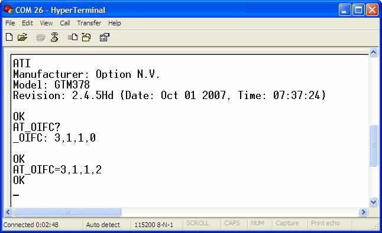Click the vertical scrollbar thumb
Image resolution: width=382 pixels, height=233 pixels.
coord(373,145)
